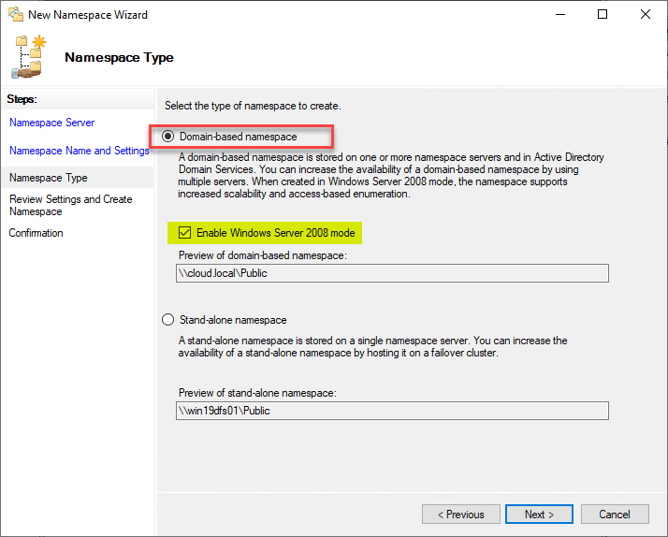Toggle Enable Windows Server 2008 mode checkbox
This screenshot has height=537, width=668.
[185, 233]
